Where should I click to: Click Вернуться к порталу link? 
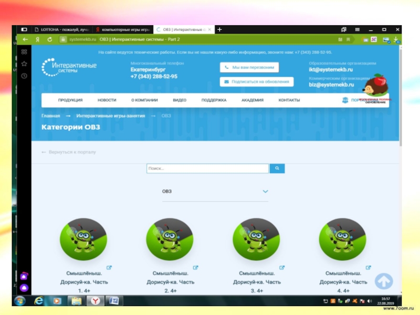pos(69,152)
